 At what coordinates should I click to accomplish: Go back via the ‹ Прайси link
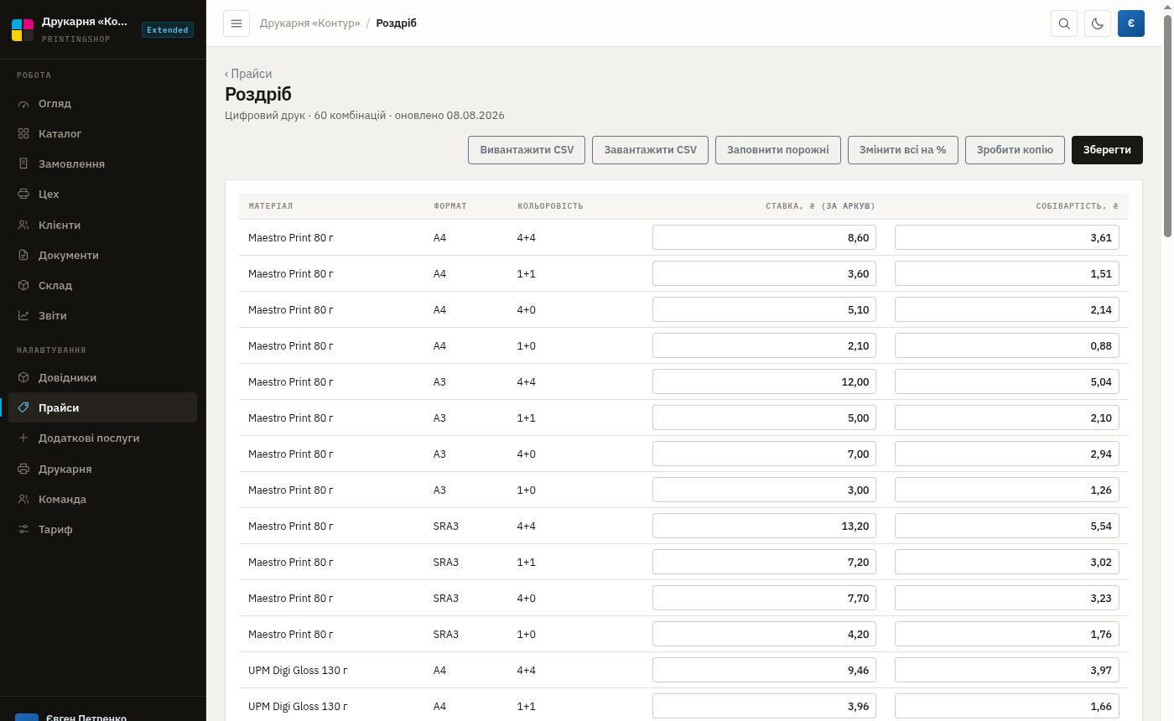point(248,74)
